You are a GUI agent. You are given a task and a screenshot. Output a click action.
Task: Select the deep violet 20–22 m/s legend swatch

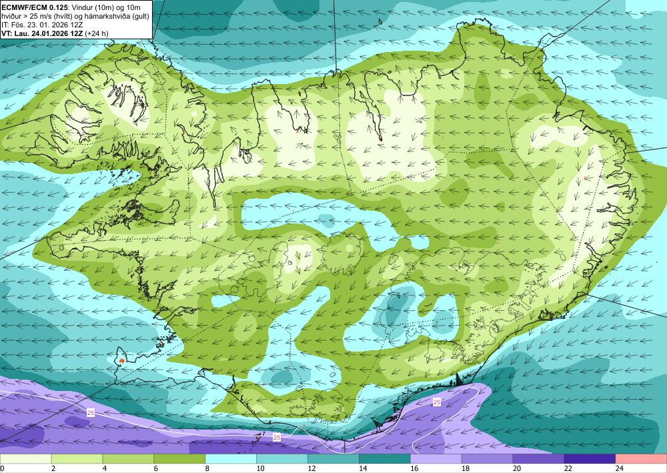tap(538, 459)
